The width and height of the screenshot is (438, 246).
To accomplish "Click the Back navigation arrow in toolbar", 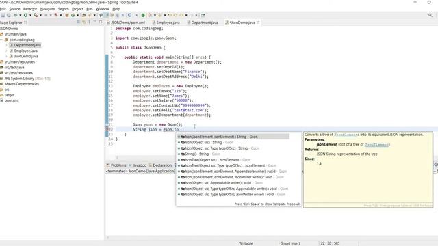I will tap(181, 15).
